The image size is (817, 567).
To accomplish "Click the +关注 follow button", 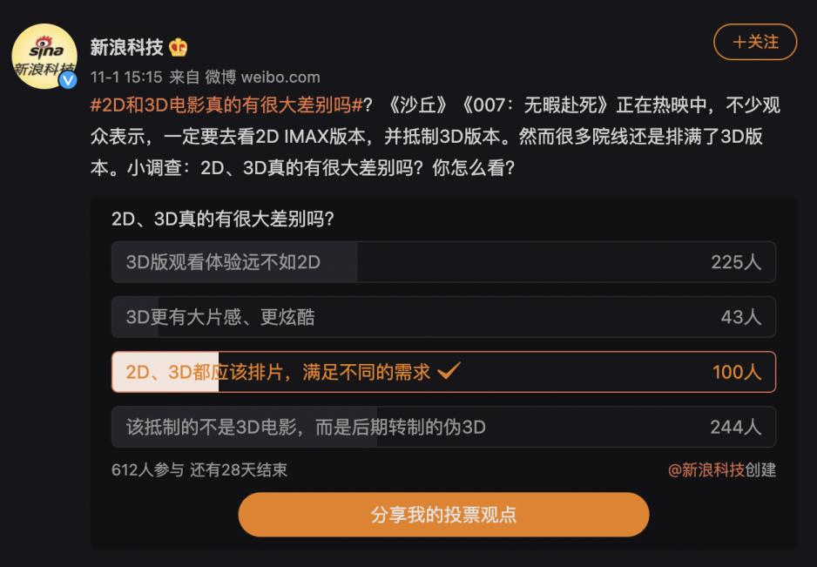I will 754,42.
